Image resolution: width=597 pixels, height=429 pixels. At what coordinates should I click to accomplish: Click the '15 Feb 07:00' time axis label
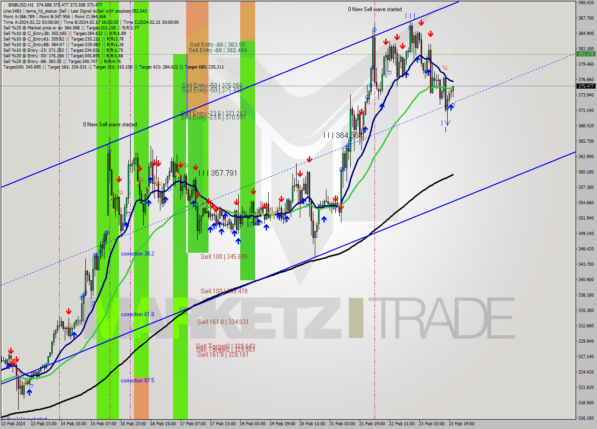click(x=104, y=424)
